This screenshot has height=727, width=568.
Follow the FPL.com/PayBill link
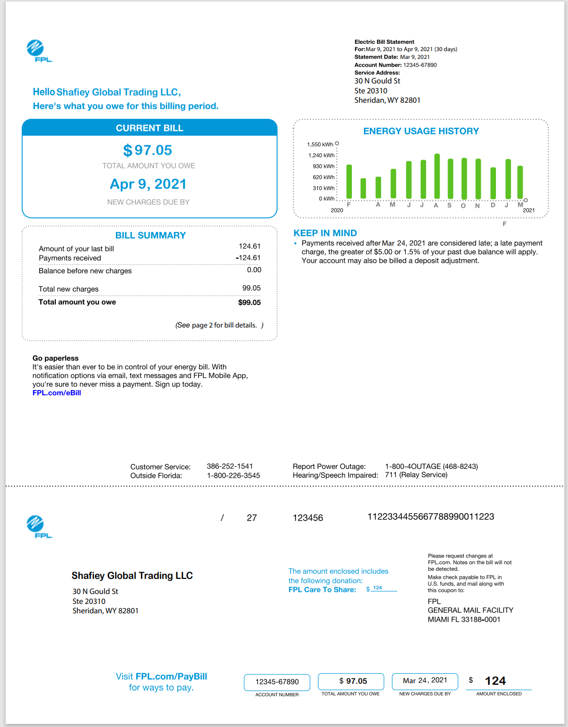(171, 676)
